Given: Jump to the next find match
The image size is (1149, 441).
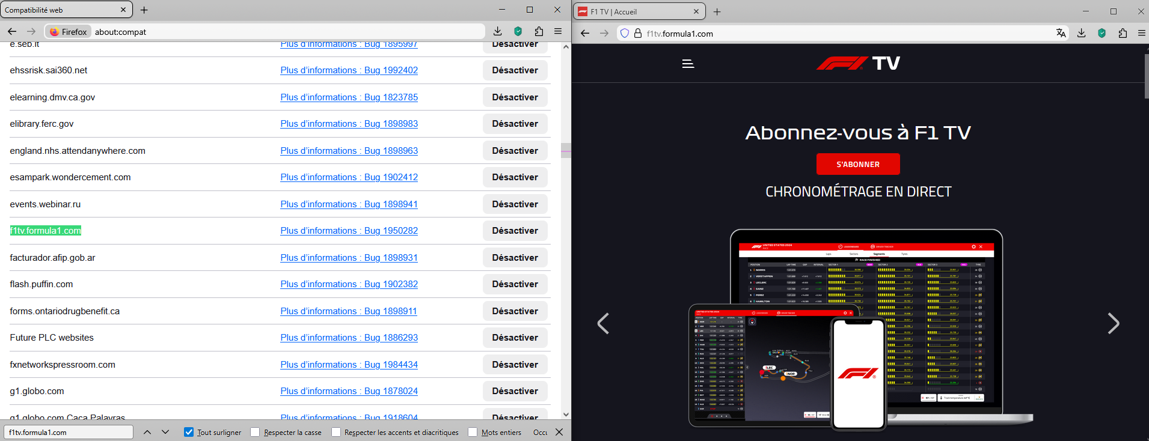Looking at the screenshot, I should click(165, 432).
